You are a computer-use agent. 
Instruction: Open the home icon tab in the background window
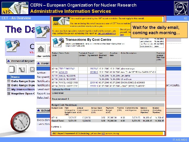coord(41,49)
